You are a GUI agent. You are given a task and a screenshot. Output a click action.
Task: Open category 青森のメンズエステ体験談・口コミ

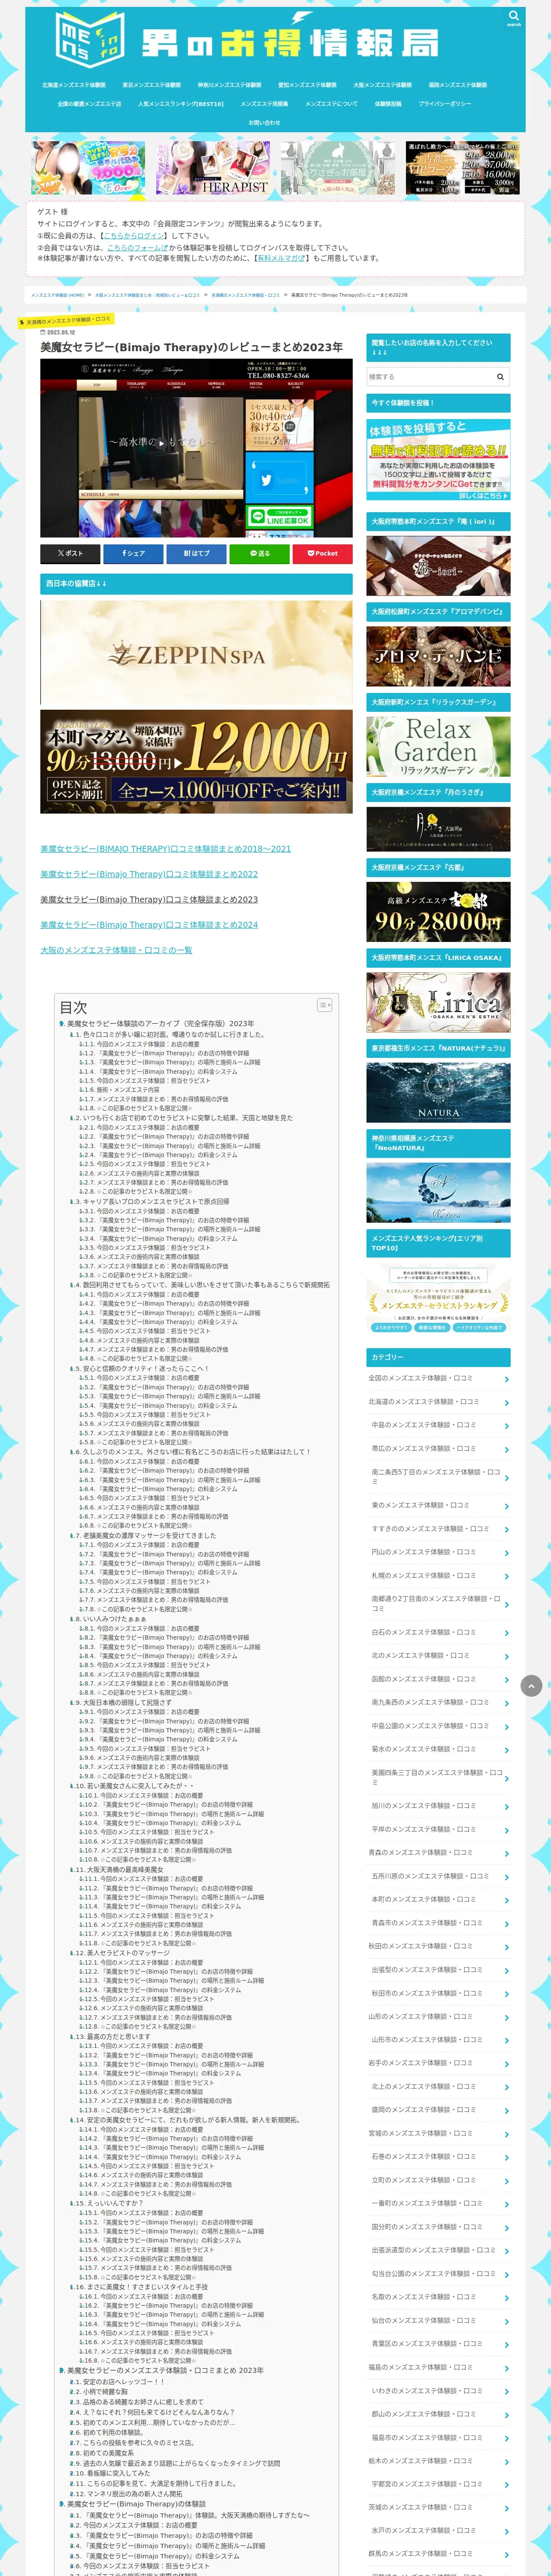(x=438, y=1852)
